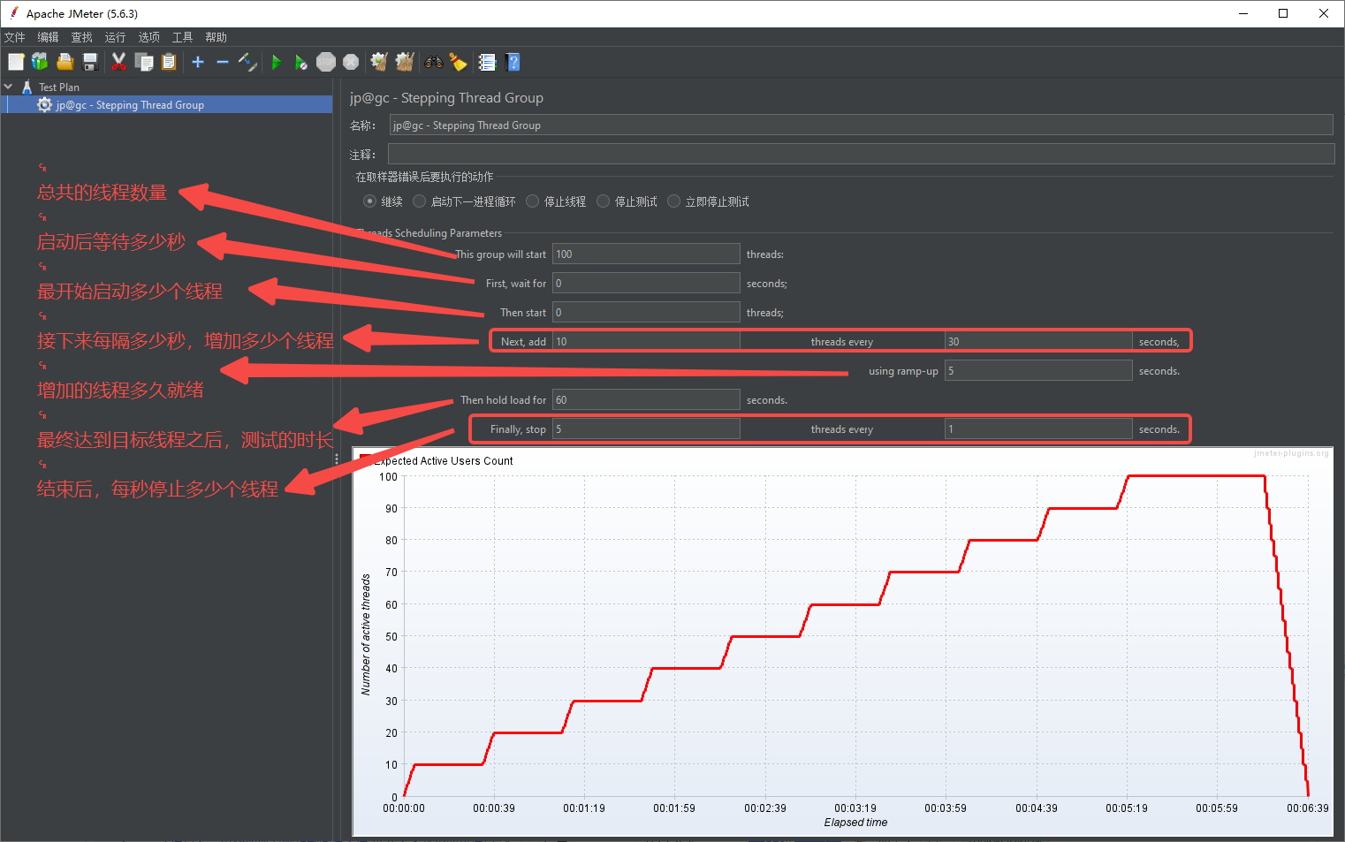The width and height of the screenshot is (1345, 842).
Task: Clear results with single broom icon
Action: click(380, 62)
